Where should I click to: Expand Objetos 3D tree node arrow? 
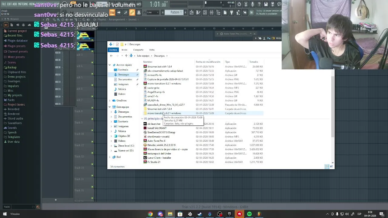[111, 136]
